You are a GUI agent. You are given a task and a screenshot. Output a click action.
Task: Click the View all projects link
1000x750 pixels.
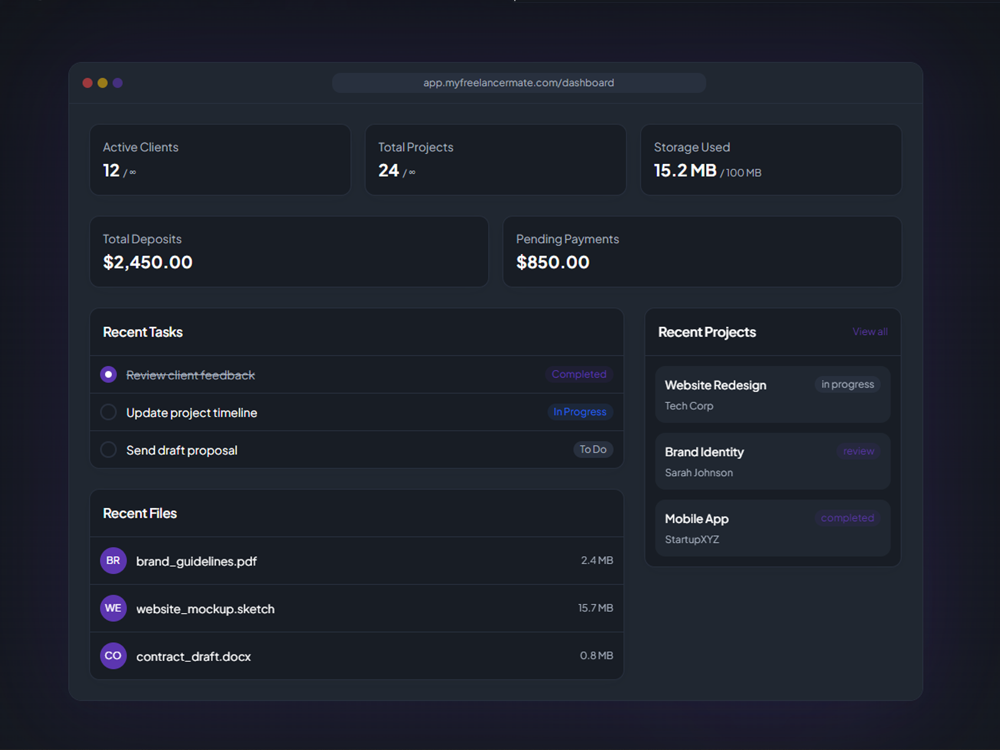click(x=870, y=331)
